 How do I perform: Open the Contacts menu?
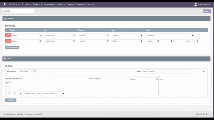tap(37, 4)
